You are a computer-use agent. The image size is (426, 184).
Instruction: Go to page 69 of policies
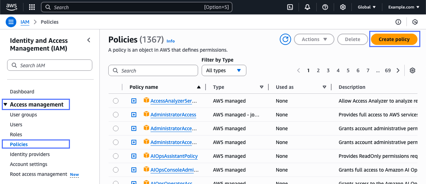pyautogui.click(x=388, y=70)
